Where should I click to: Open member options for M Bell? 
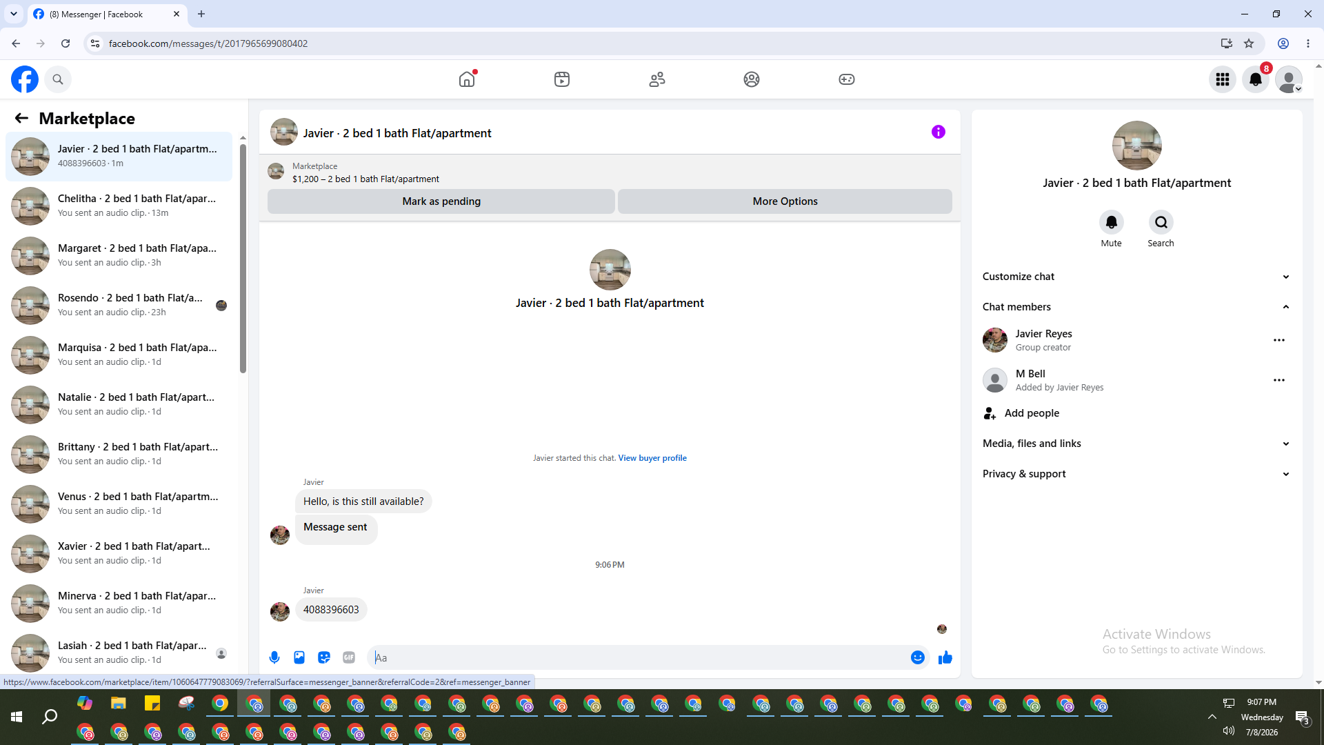[x=1279, y=380]
